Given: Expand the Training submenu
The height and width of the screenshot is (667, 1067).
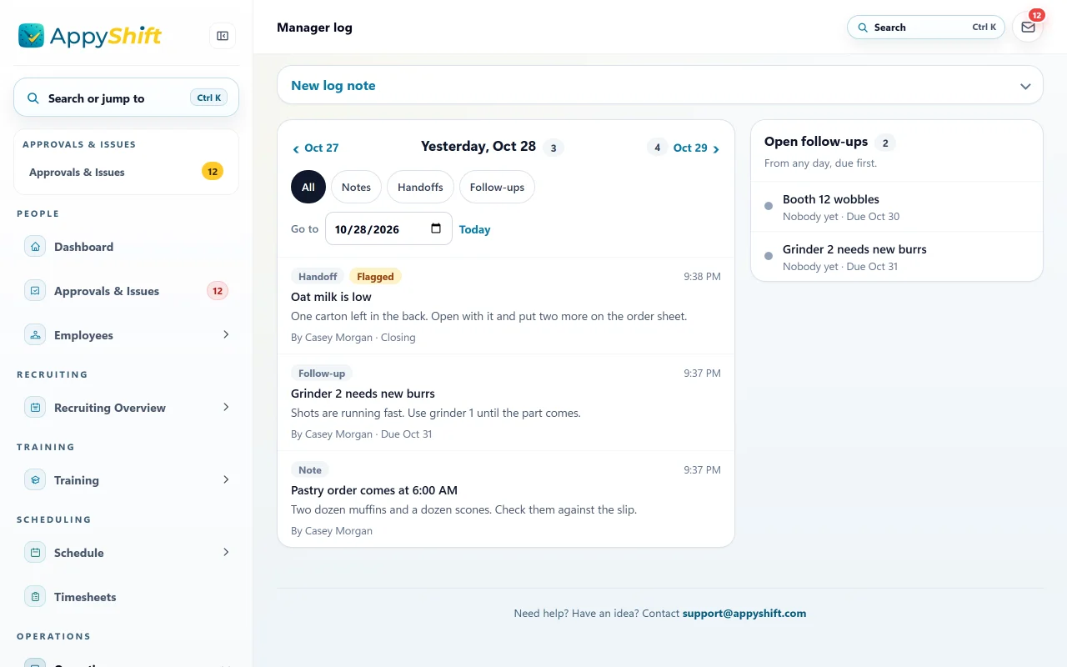Looking at the screenshot, I should click(226, 479).
